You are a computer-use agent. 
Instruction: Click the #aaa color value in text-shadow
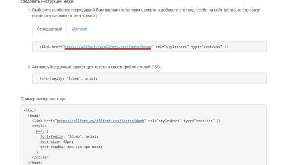pyautogui.click(x=97, y=147)
